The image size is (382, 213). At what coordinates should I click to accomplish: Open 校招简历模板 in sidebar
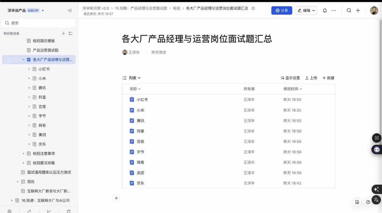click(44, 41)
